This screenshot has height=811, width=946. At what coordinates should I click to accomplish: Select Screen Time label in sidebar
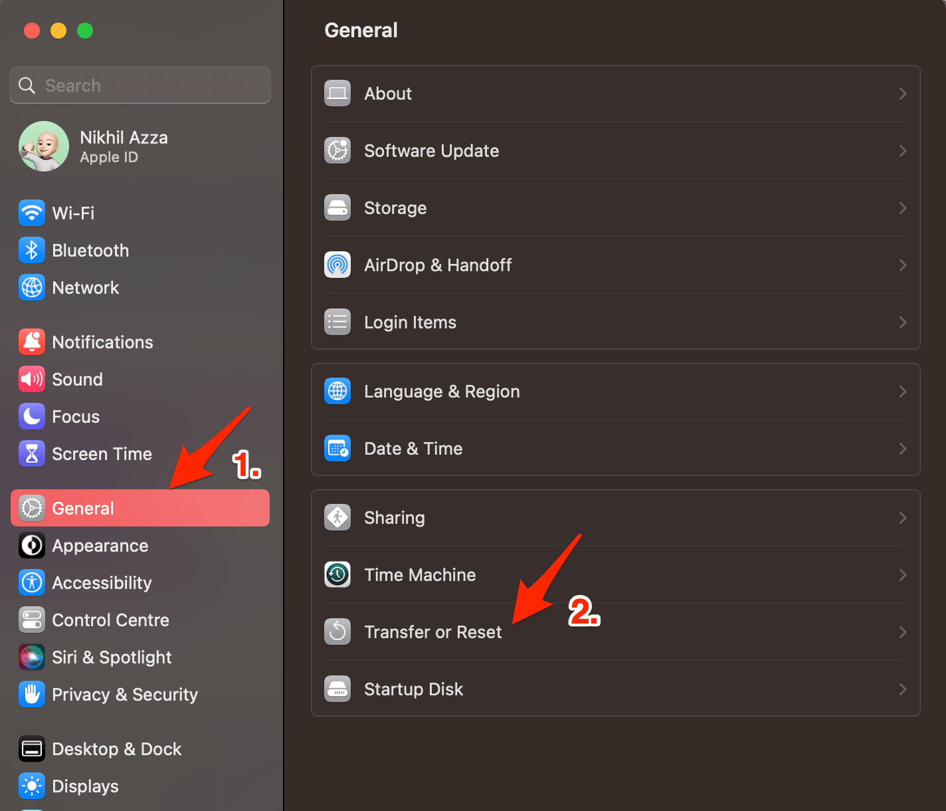[x=102, y=454]
